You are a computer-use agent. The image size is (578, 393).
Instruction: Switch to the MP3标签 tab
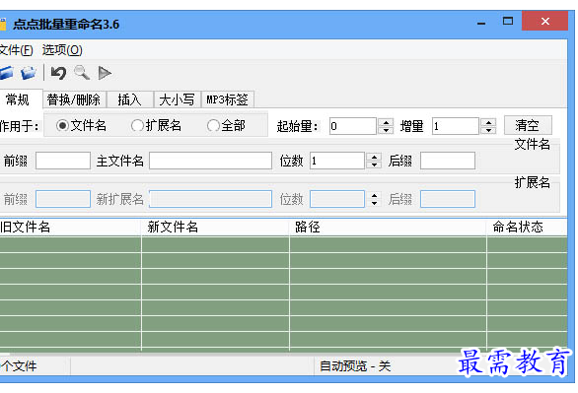click(228, 99)
